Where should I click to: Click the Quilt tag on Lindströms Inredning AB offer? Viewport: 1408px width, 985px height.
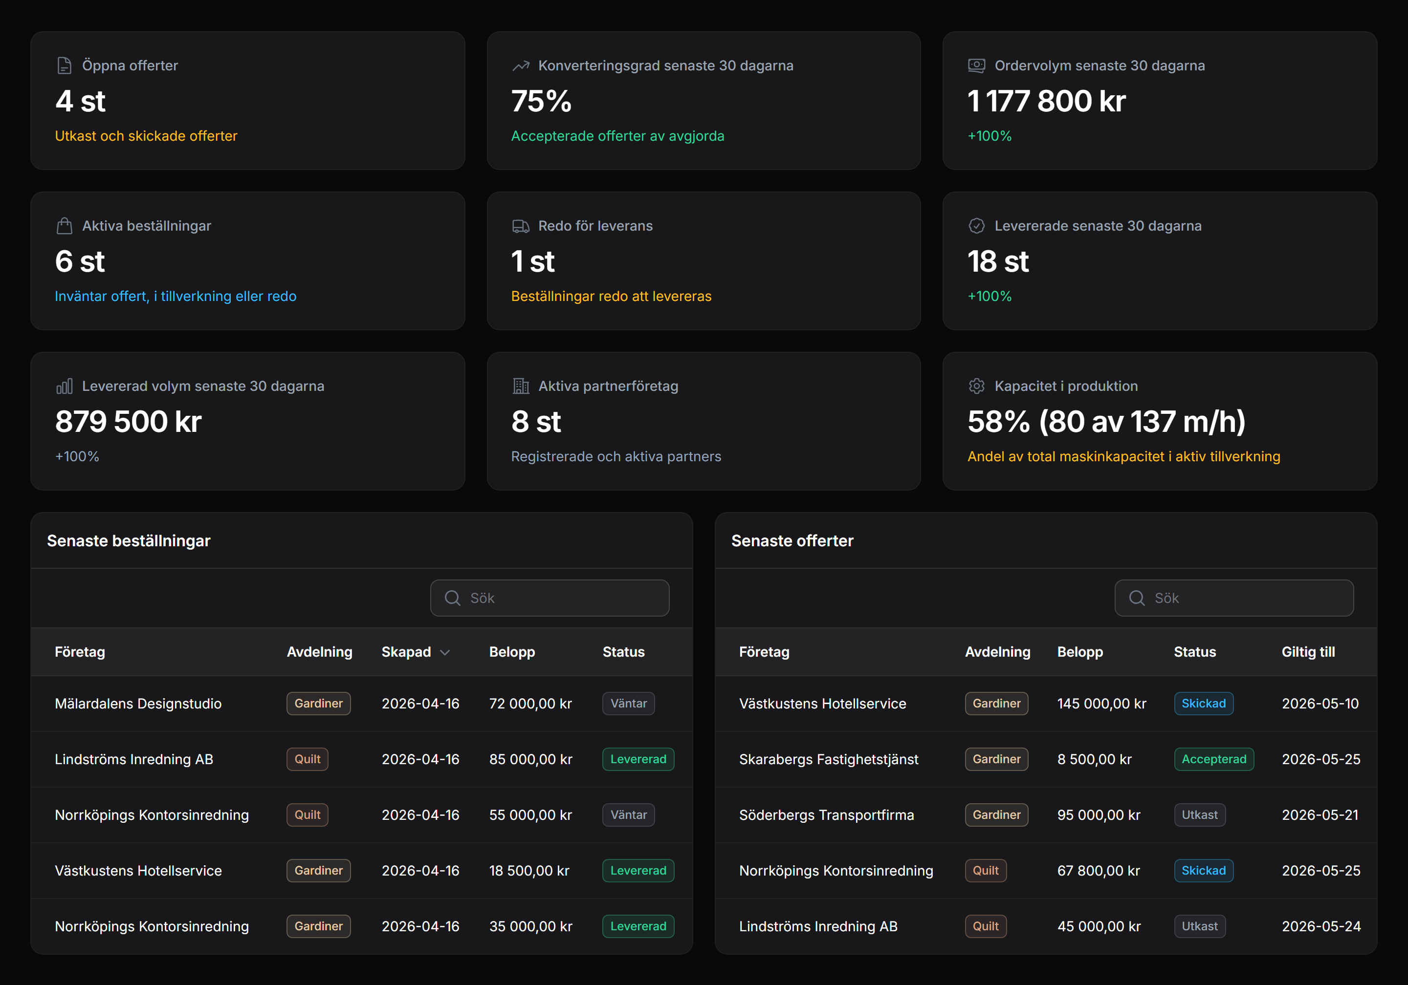pyautogui.click(x=986, y=926)
